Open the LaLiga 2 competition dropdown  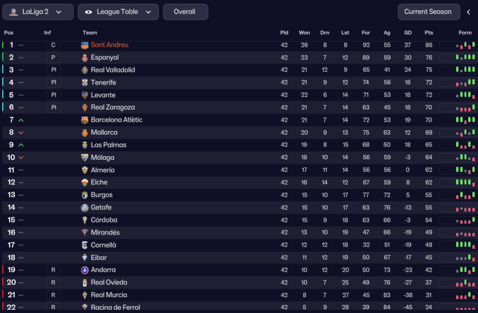click(x=38, y=12)
